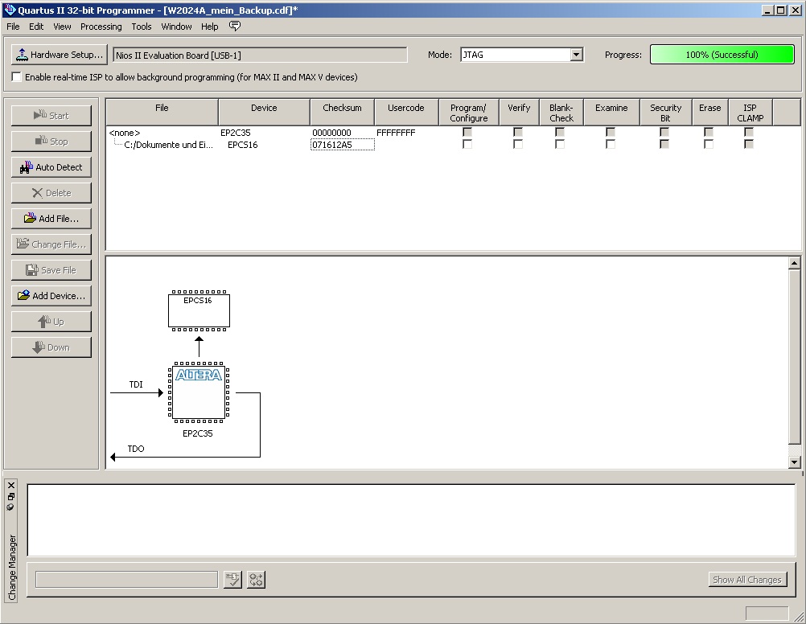Image resolution: width=806 pixels, height=624 pixels.
Task: Click the 100% (Successful) progress bar
Action: pos(722,55)
